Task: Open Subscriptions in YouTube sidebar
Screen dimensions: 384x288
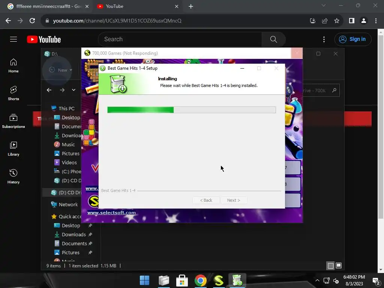Action: tap(13, 121)
